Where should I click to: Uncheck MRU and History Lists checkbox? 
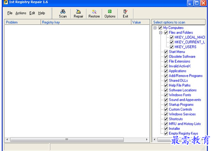coord(166,124)
